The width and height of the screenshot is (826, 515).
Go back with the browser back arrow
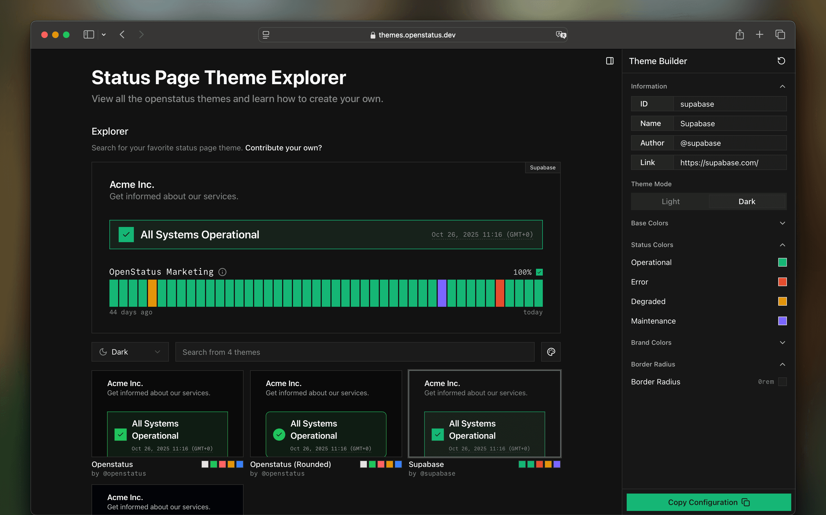(x=122, y=35)
